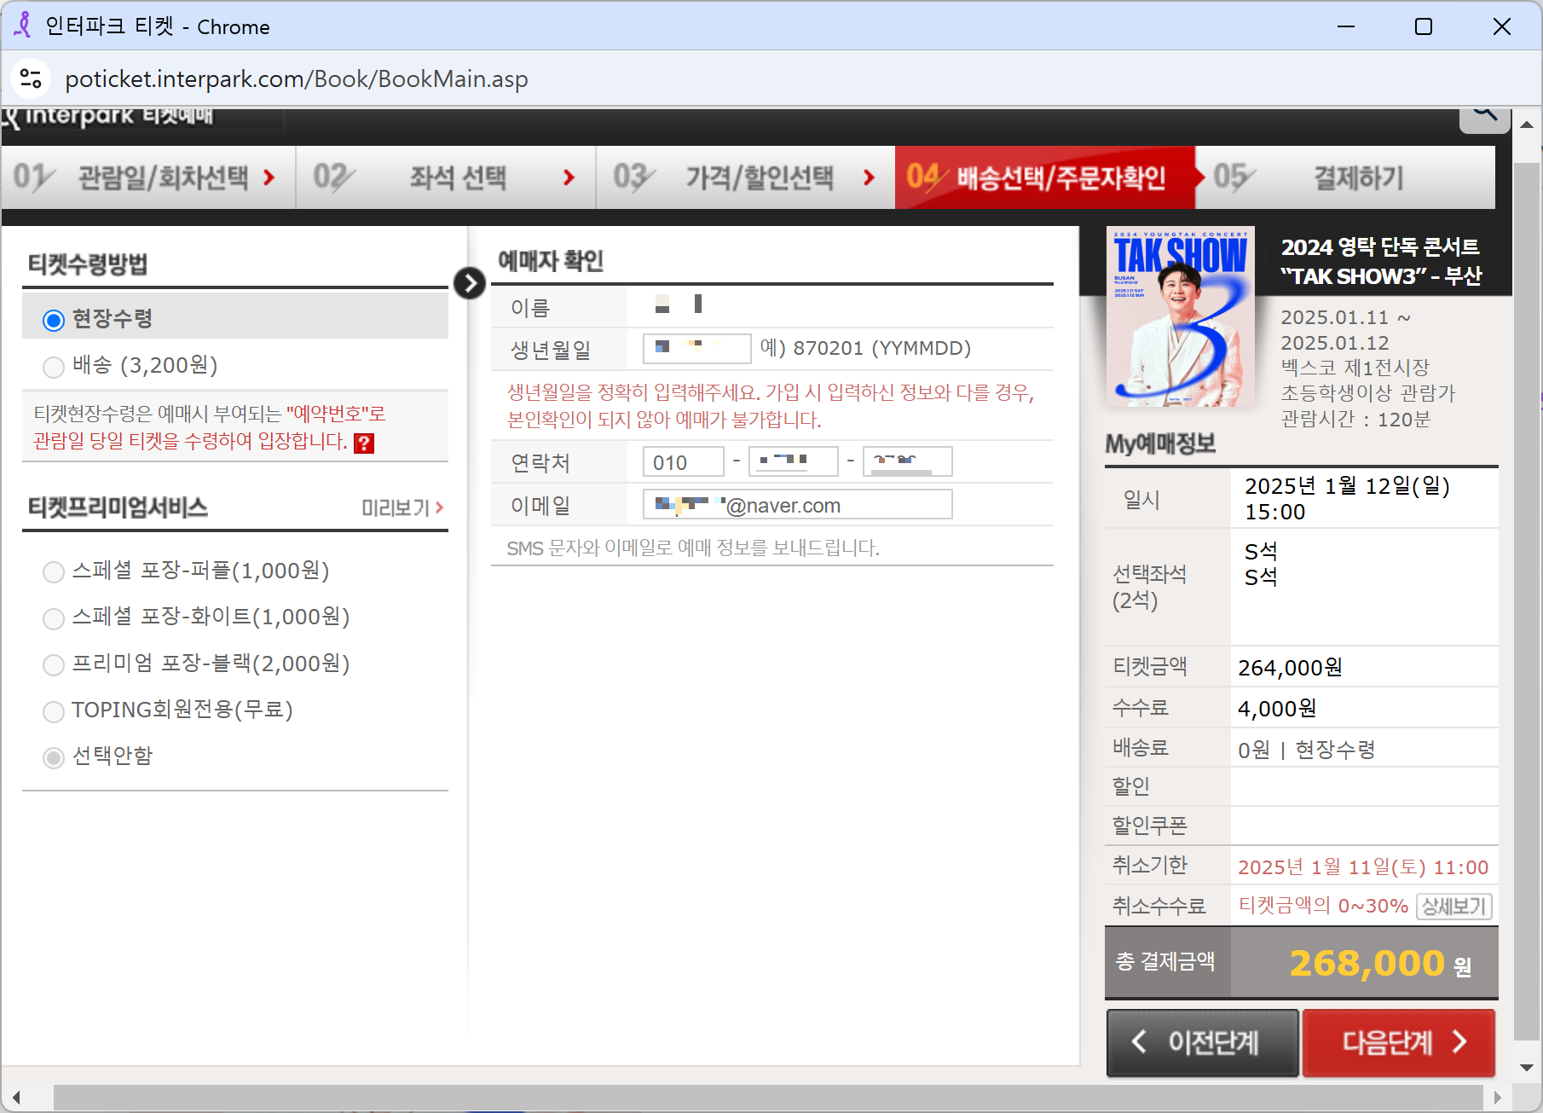Image resolution: width=1543 pixels, height=1113 pixels.
Task: Click the My예매정보 heading
Action: (1160, 443)
